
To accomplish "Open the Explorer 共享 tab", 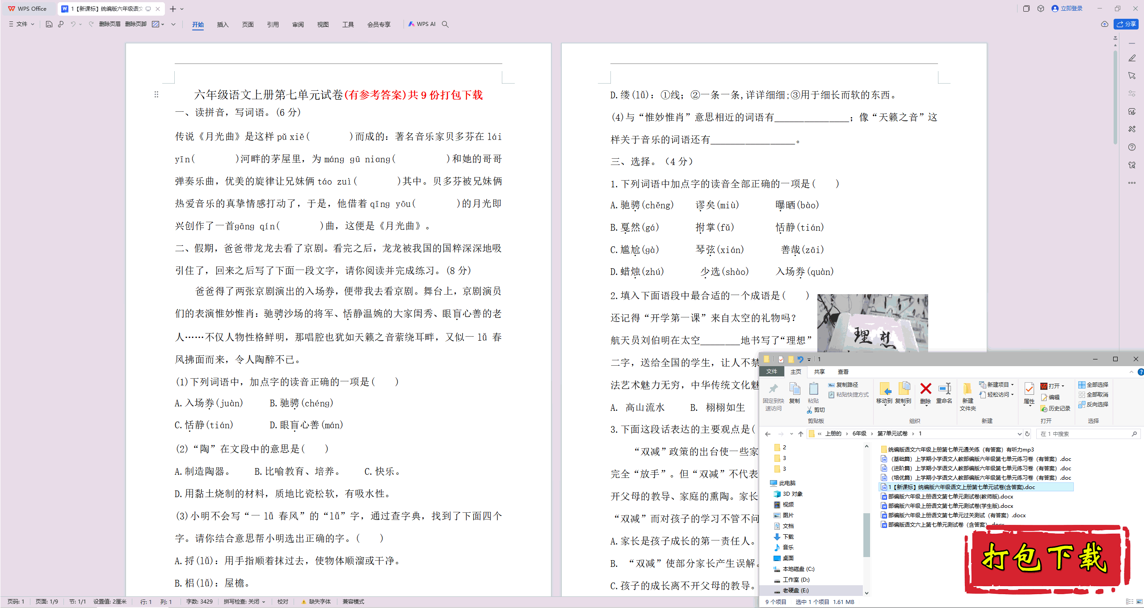I will click(x=819, y=372).
